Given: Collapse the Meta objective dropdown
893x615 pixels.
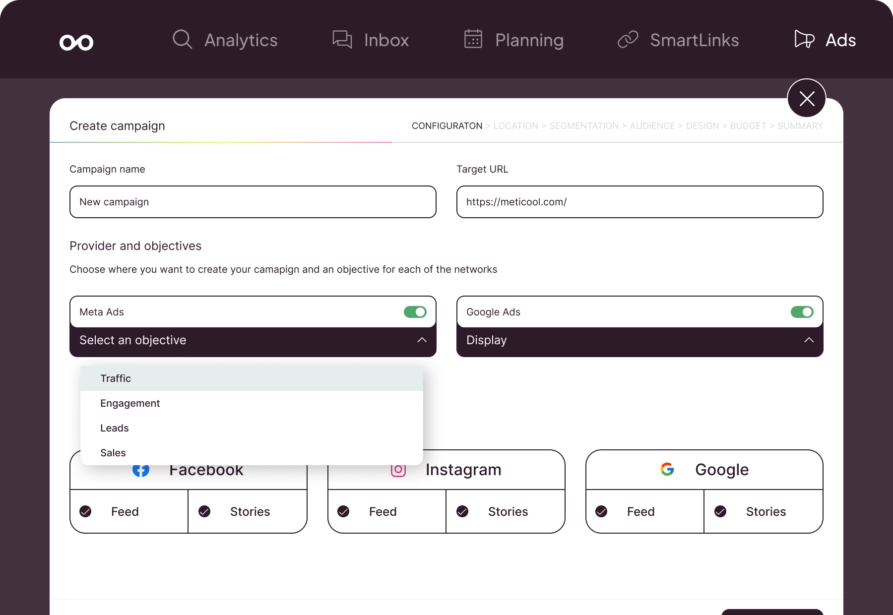Looking at the screenshot, I should pos(422,340).
